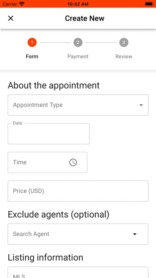Tap the step 1 circle icon

click(32, 42)
